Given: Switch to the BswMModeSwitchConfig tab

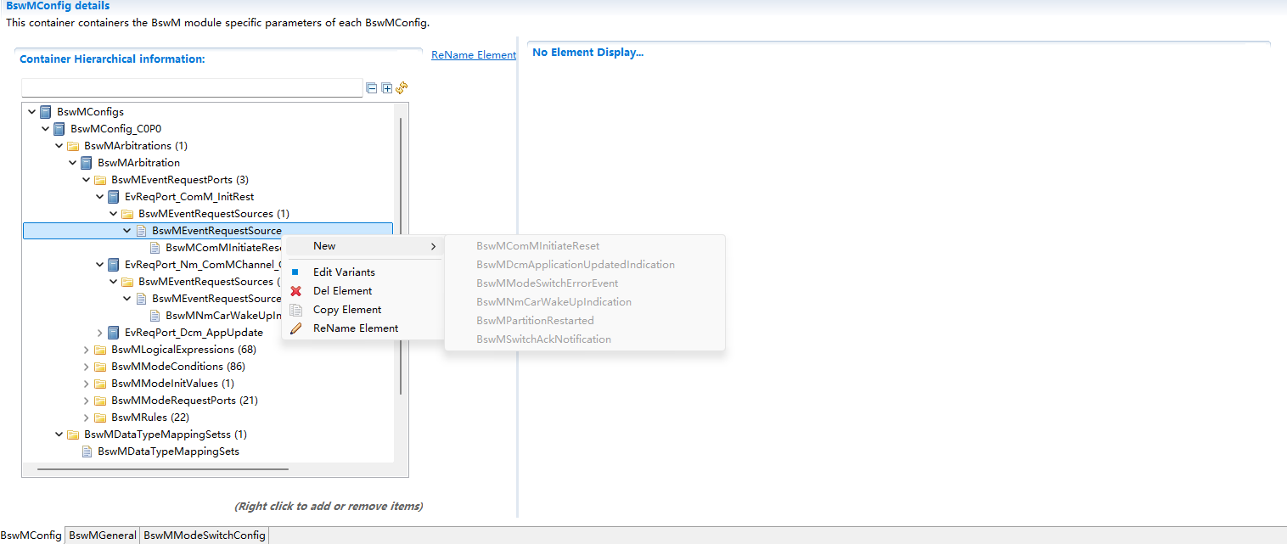Looking at the screenshot, I should pos(204,535).
